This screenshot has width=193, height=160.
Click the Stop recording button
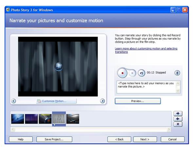[132, 73]
